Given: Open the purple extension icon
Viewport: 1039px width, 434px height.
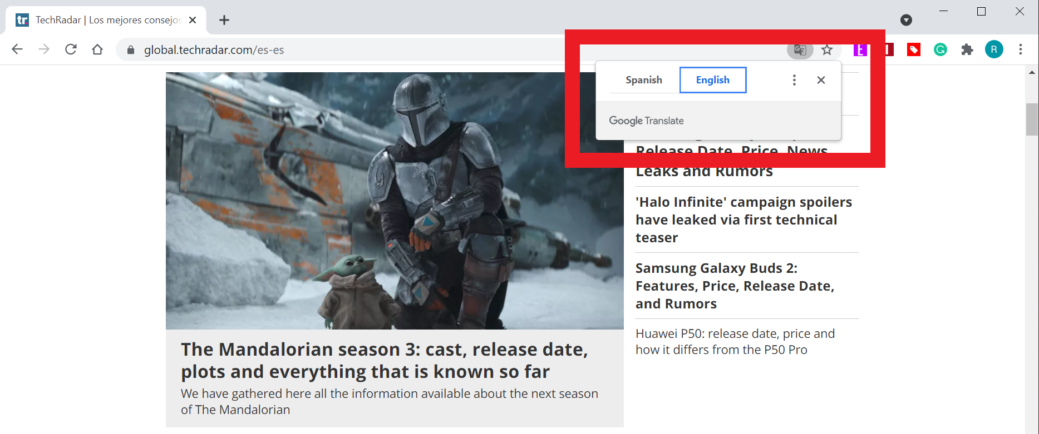Looking at the screenshot, I should [x=860, y=50].
